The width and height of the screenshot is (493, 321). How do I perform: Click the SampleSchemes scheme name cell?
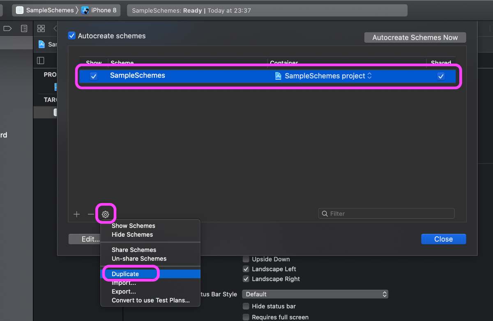coord(138,76)
